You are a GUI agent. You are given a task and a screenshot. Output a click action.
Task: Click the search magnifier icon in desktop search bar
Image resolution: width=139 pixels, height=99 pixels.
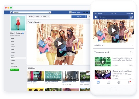[x=49, y=12]
